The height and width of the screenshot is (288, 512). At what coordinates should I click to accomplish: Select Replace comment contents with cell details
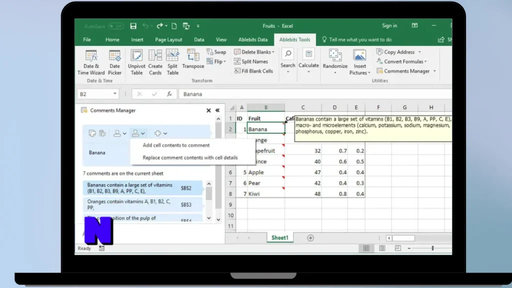click(190, 157)
